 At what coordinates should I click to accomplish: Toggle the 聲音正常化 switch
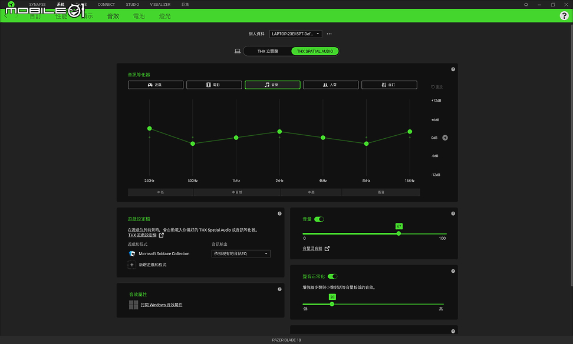click(x=332, y=276)
